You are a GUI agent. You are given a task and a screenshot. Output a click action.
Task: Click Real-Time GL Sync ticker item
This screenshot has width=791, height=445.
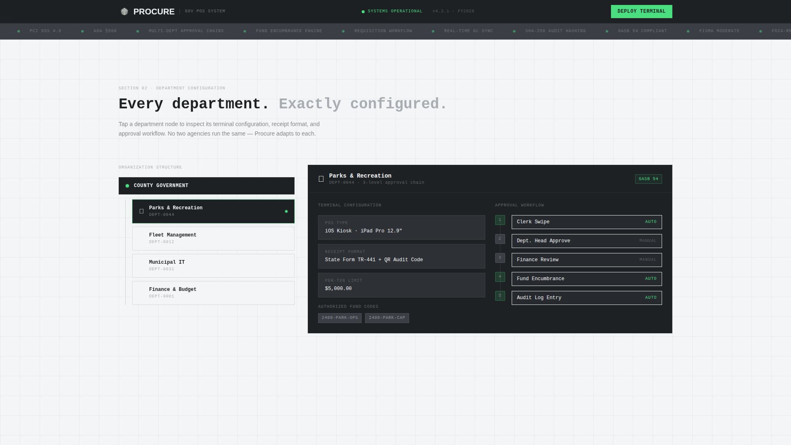[468, 31]
